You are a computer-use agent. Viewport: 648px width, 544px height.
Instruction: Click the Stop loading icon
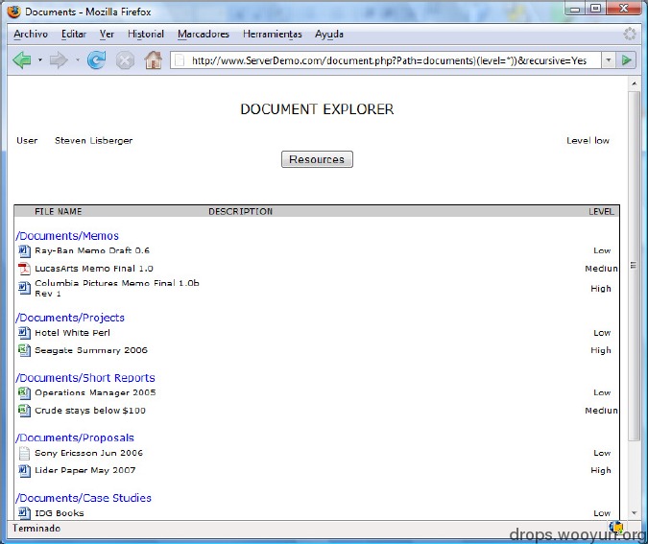pyautogui.click(x=125, y=60)
